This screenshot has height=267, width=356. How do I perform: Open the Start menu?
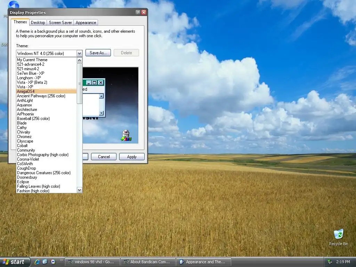coord(14,262)
